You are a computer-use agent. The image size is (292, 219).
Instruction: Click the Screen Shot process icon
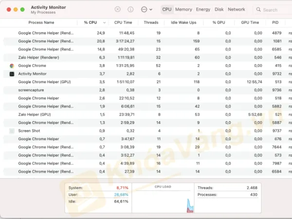(12, 131)
